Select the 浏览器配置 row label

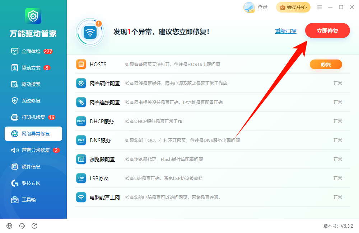[102, 160]
